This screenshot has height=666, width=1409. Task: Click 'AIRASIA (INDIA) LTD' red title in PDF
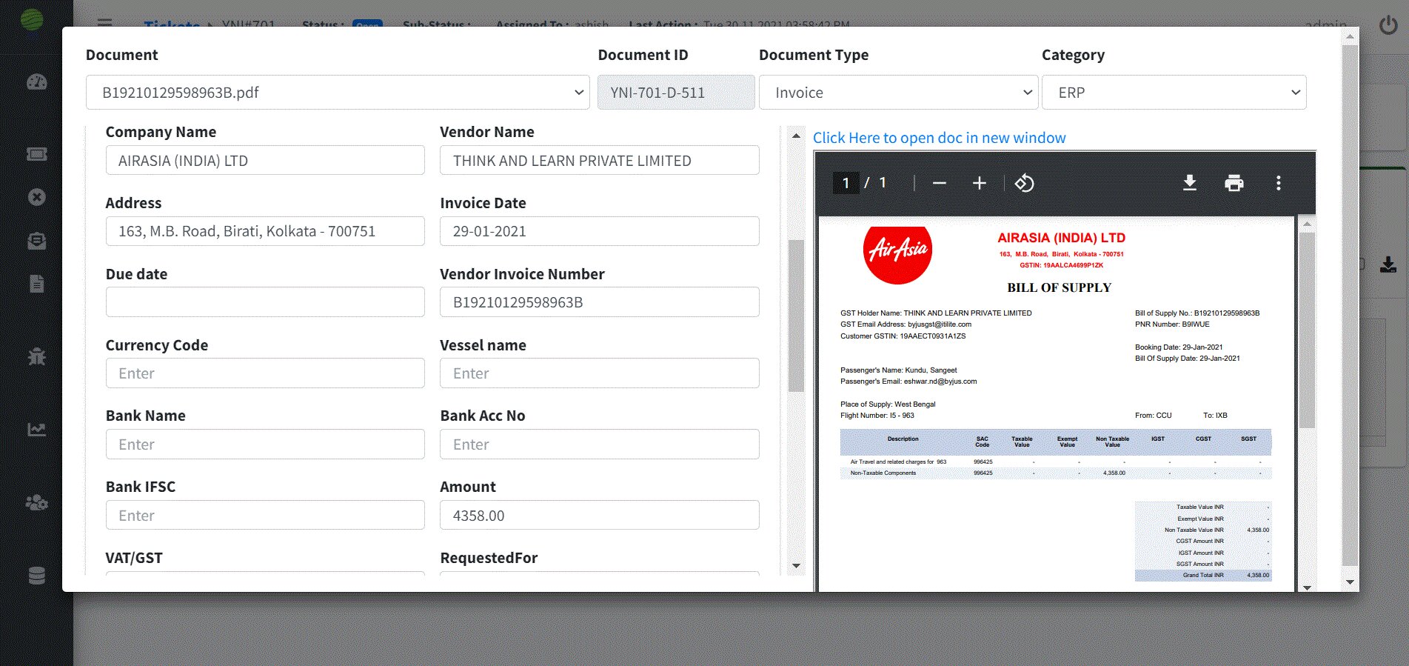[1061, 238]
